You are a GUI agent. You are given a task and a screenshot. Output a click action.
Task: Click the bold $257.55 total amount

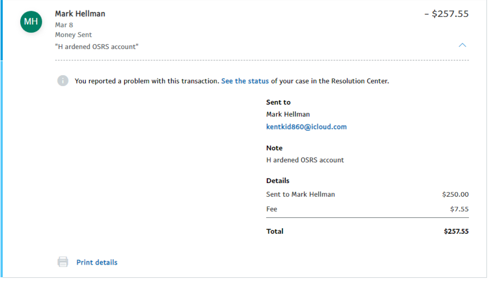(456, 232)
